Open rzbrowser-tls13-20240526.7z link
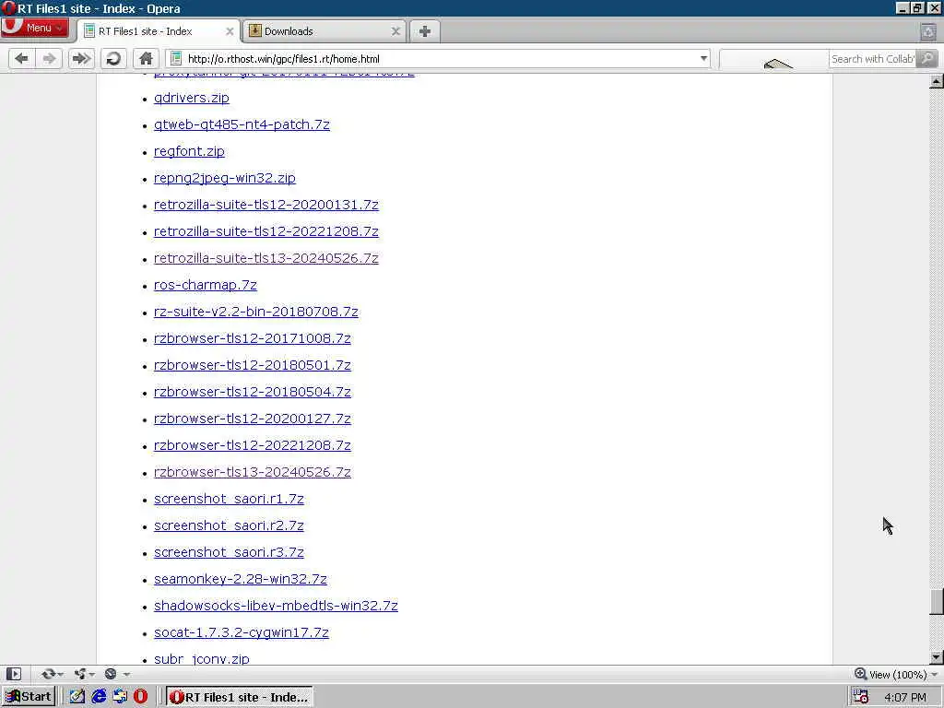Screen dimensions: 944x708 click(x=253, y=472)
